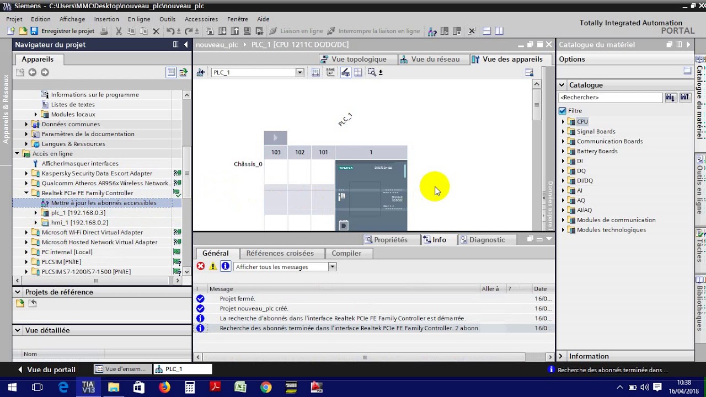Click the back arrow in Appareils toolbar

pyautogui.click(x=33, y=72)
